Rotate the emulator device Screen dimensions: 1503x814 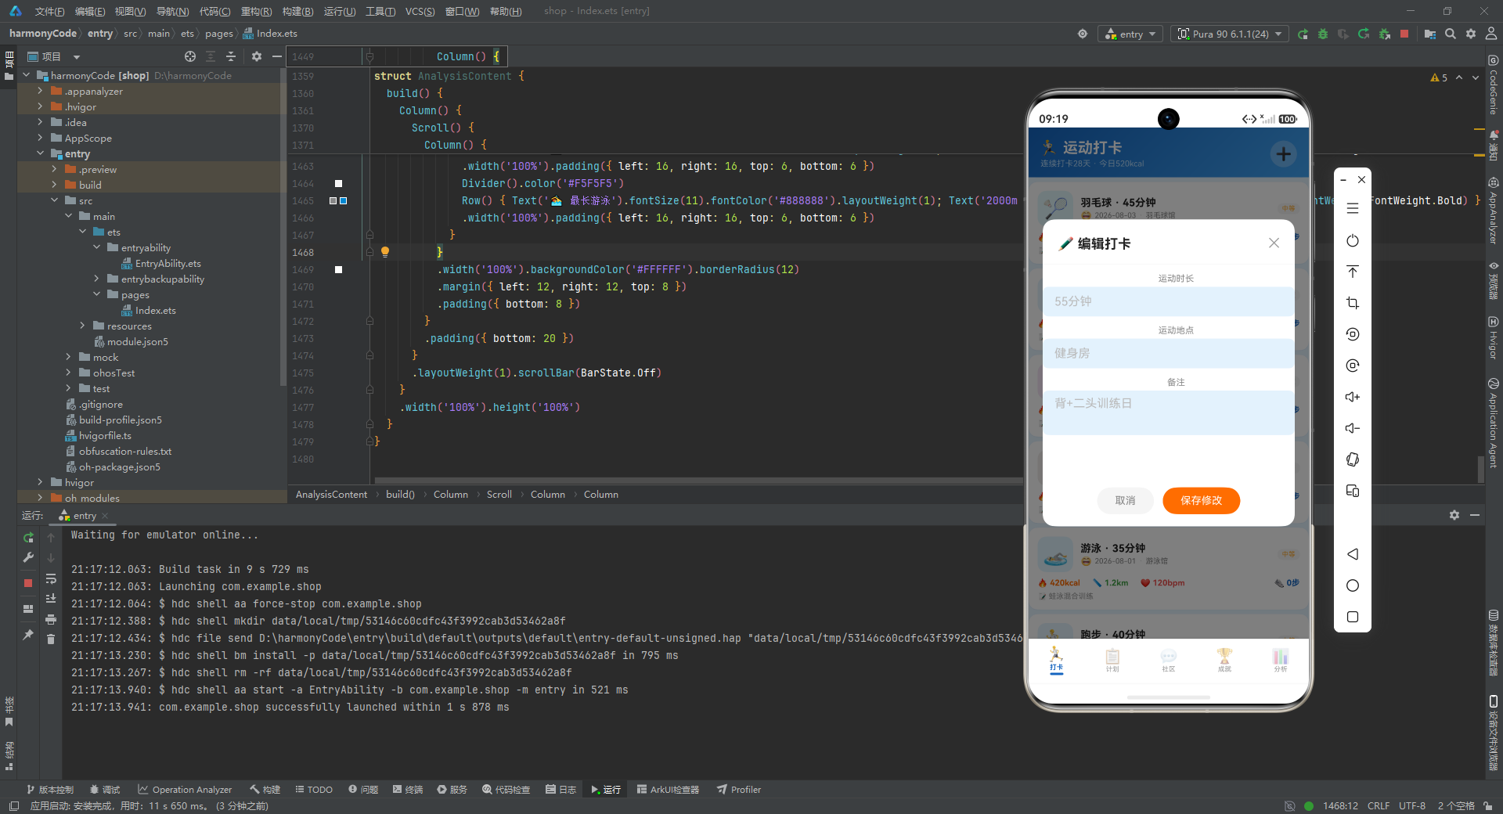click(x=1353, y=459)
